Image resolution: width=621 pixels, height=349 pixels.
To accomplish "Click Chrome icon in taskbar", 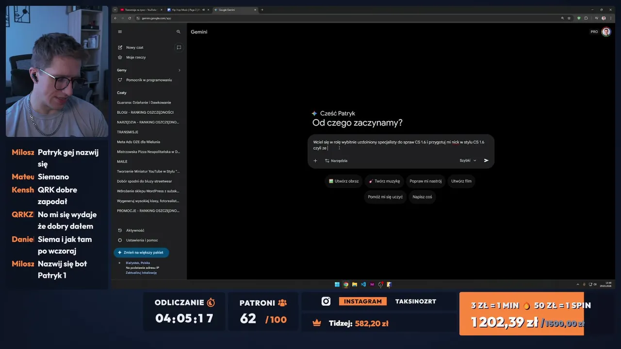I will click(346, 285).
